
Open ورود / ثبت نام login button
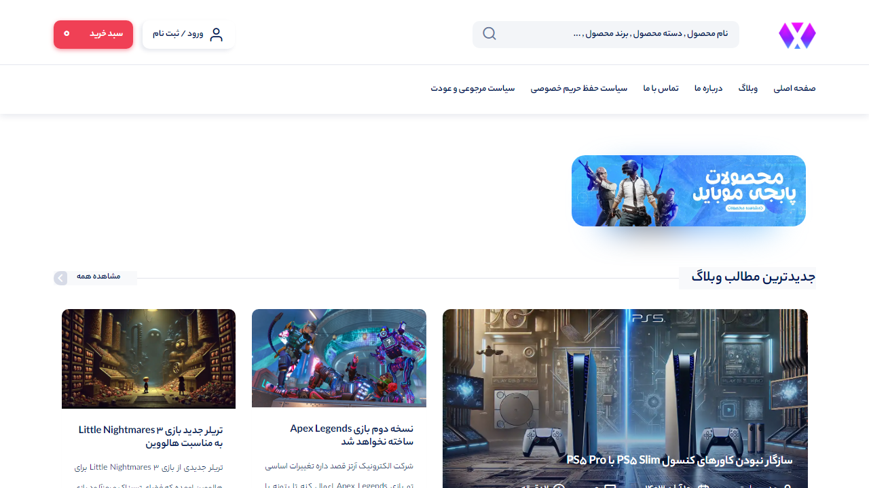click(x=189, y=35)
